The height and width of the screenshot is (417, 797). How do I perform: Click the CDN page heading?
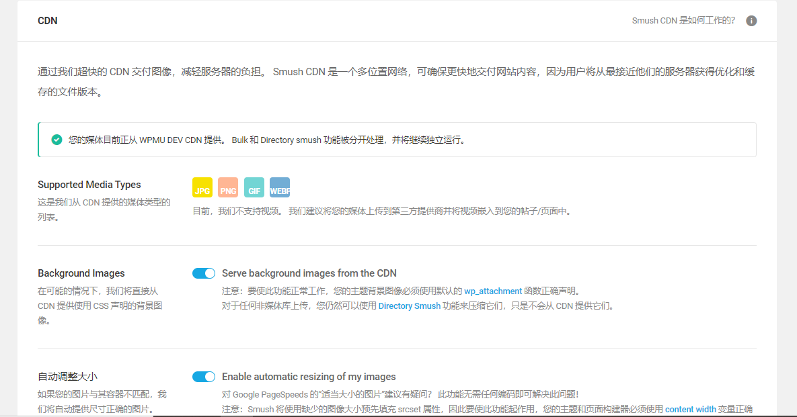point(47,21)
